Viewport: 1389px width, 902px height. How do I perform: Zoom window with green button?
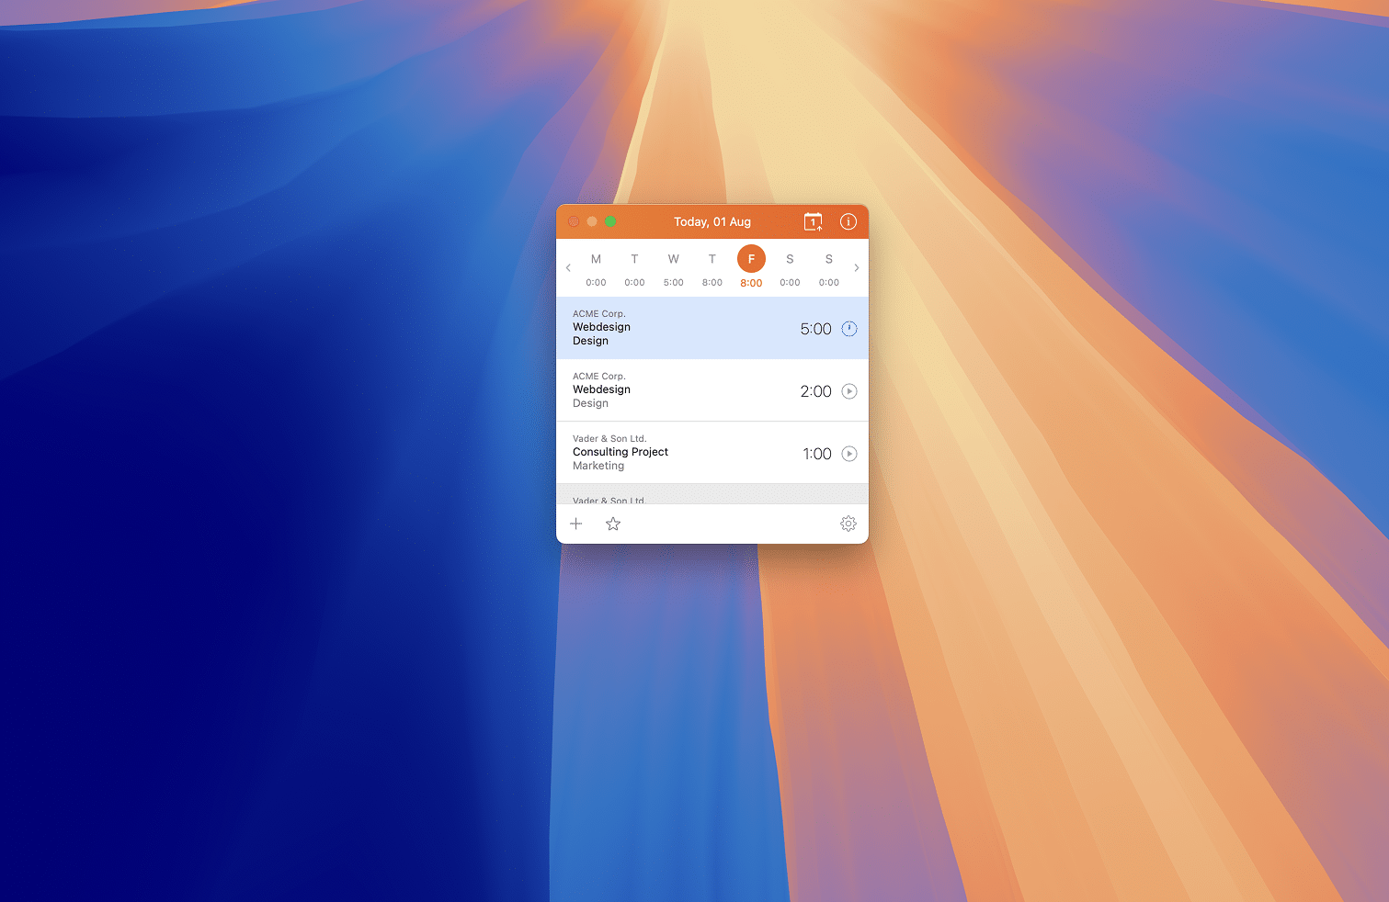click(x=610, y=221)
